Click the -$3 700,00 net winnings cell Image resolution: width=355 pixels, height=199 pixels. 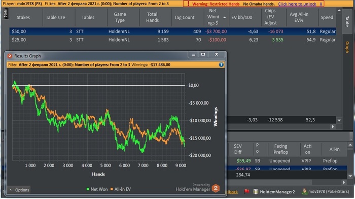[216, 31]
